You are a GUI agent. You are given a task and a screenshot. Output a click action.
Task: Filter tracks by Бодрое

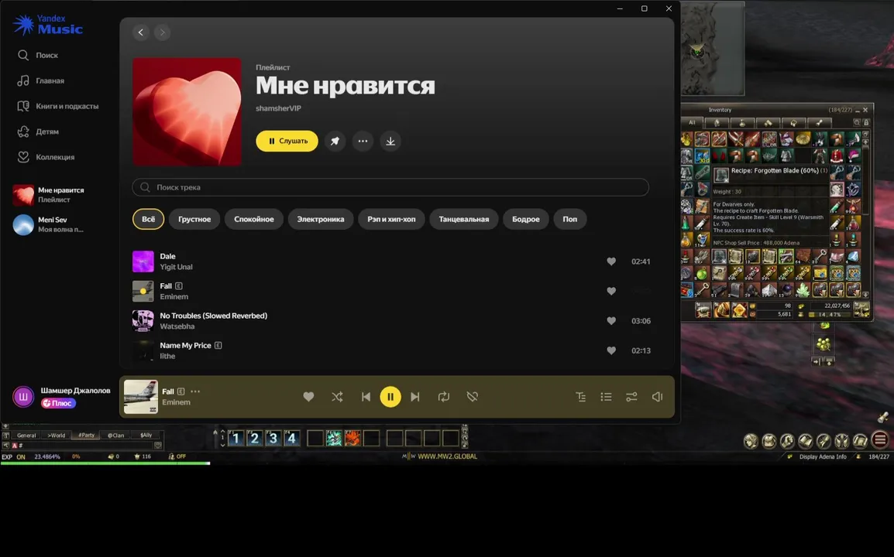pos(526,219)
